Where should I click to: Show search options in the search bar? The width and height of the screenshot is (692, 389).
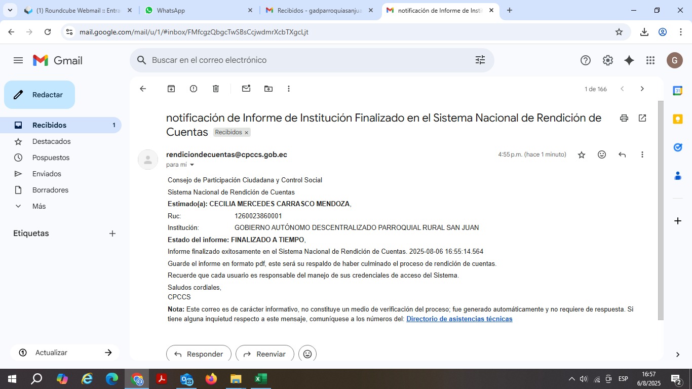[480, 60]
